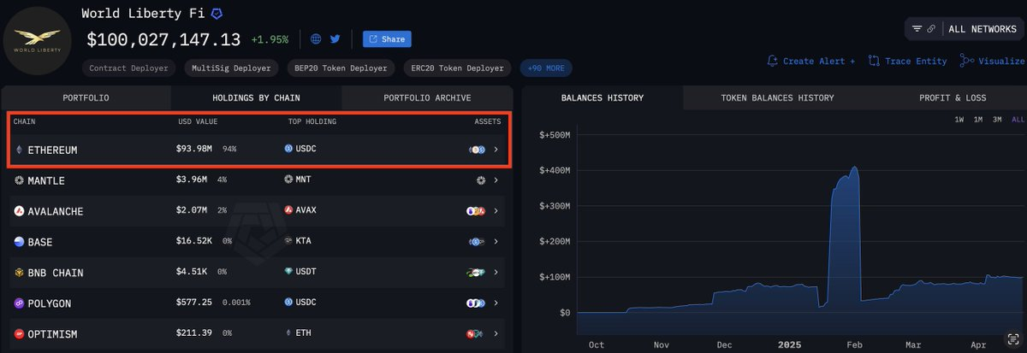
Task: Show the +90 MORE address tags
Action: coord(546,68)
